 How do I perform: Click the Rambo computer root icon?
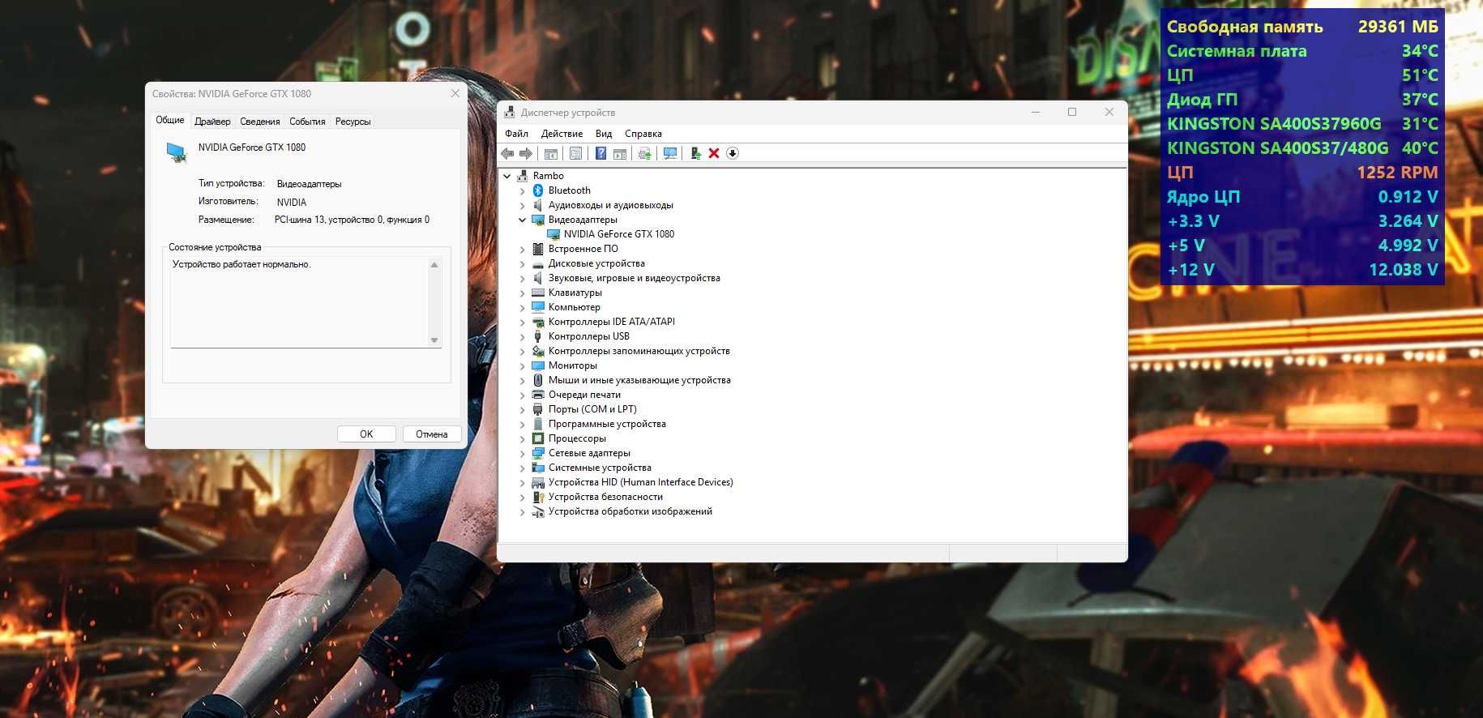523,176
